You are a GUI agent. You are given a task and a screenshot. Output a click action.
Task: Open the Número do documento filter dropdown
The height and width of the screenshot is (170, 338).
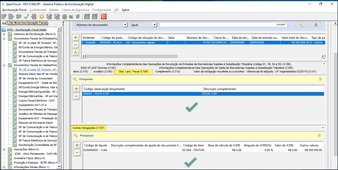coord(125,25)
